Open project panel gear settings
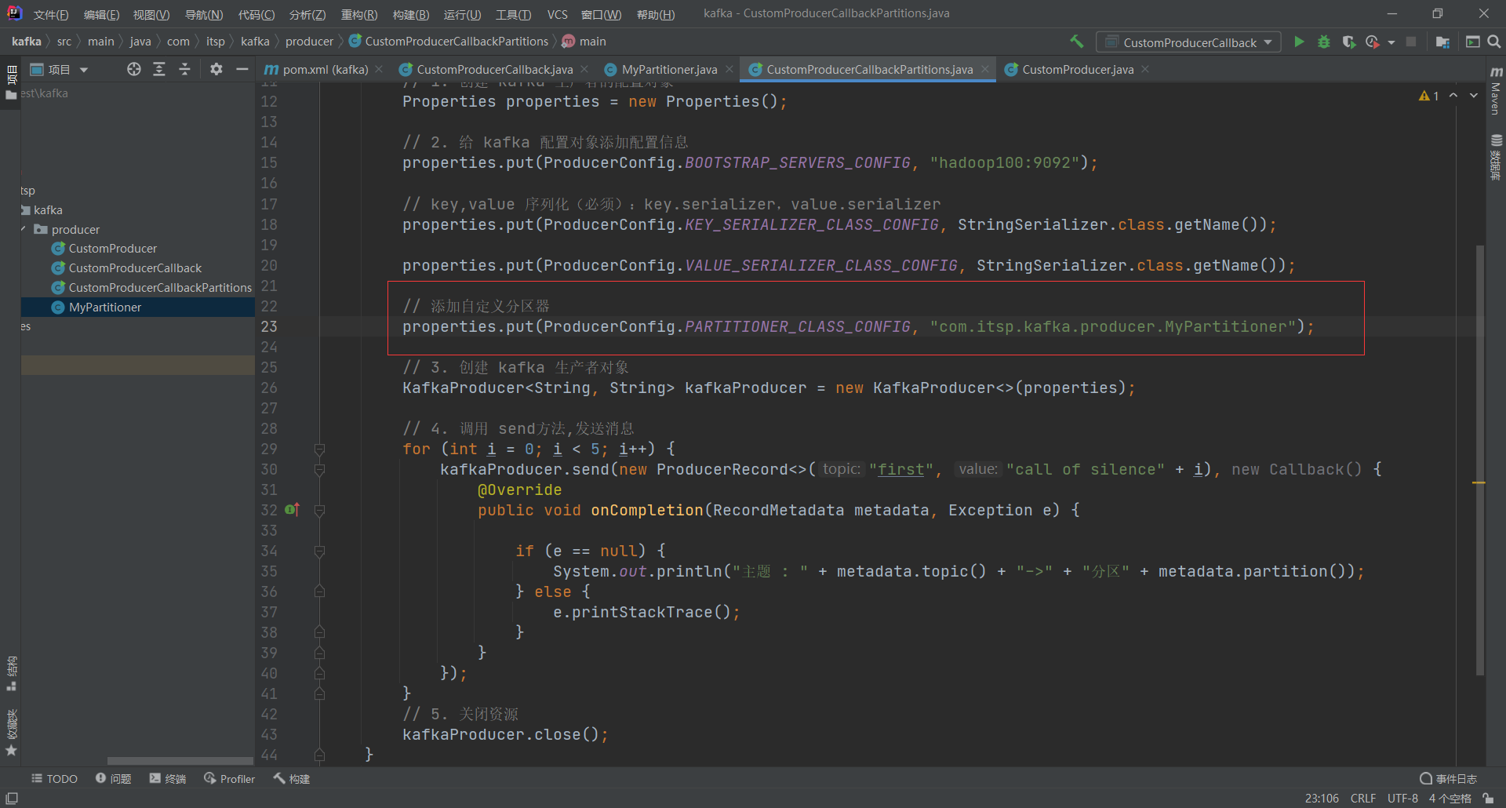This screenshot has height=808, width=1506. click(x=216, y=69)
